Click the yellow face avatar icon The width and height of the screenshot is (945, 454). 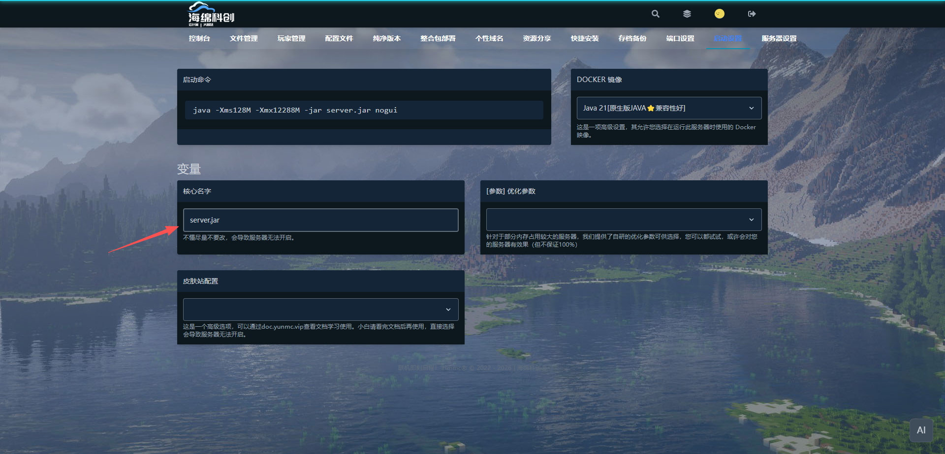pos(719,14)
